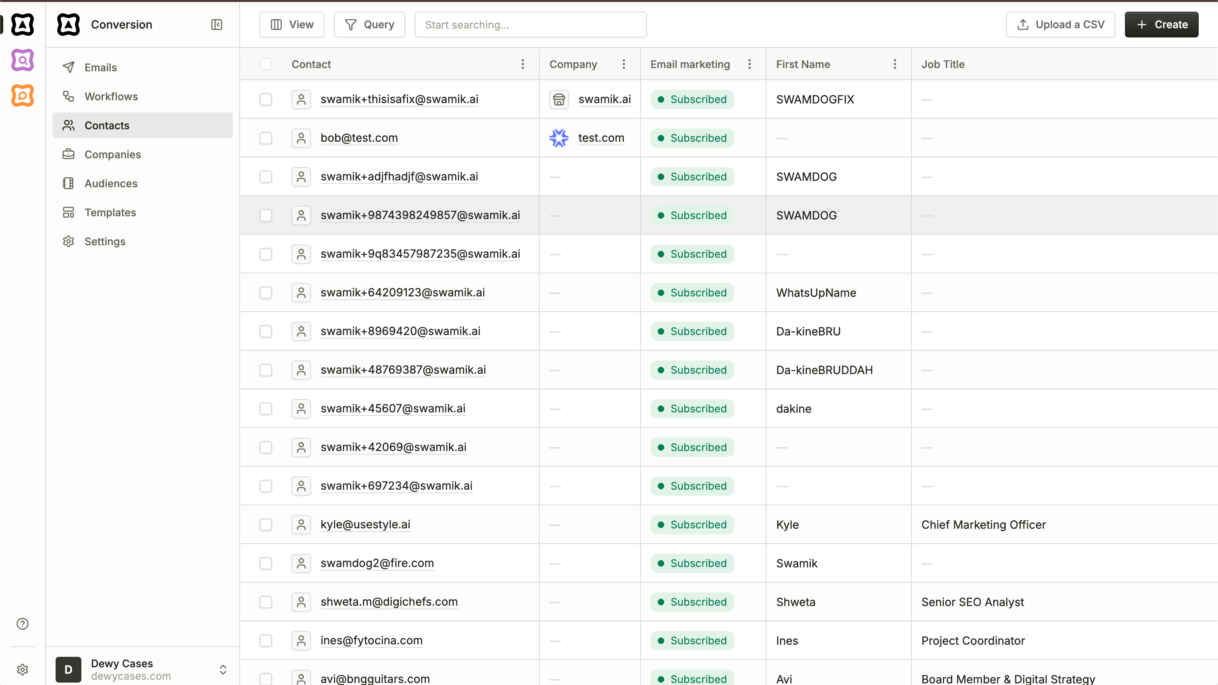Click the Subscribed badge for ines@fytocina.com
Screen dimensions: 1218x685
pyautogui.click(x=692, y=641)
